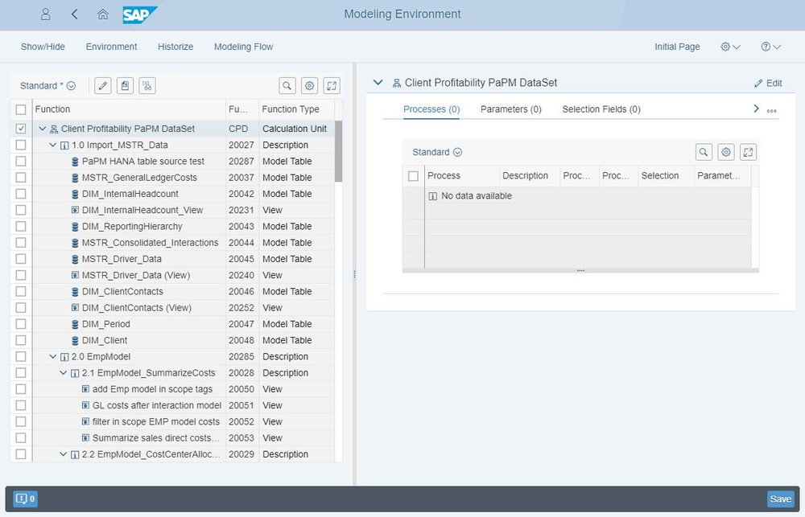Open the help question mark menu
Image resolution: width=805 pixels, height=517 pixels.
point(770,47)
